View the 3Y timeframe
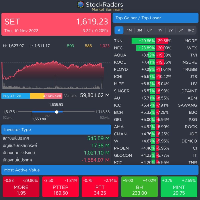The width and height of the screenshot is (200, 200). pos(170,30)
